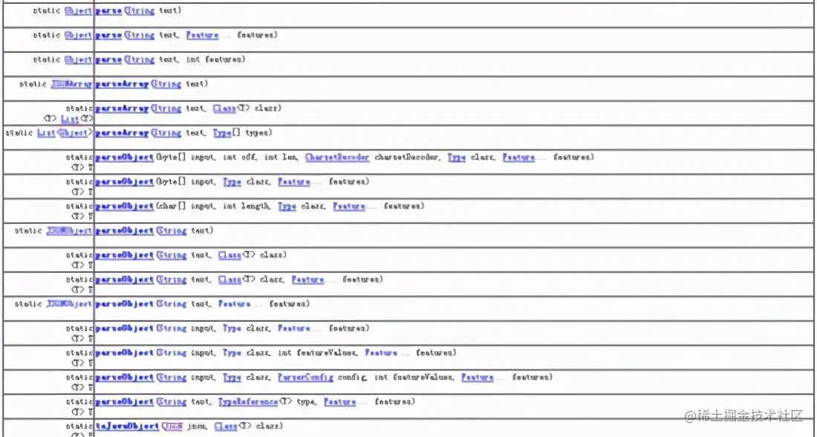Open the Feature link in the featureValues row without ParserConfig

382,353
